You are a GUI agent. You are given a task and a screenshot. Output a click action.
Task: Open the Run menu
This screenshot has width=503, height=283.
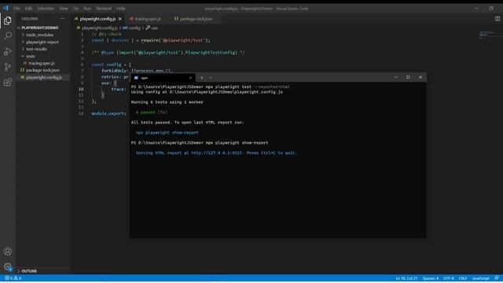coord(87,9)
